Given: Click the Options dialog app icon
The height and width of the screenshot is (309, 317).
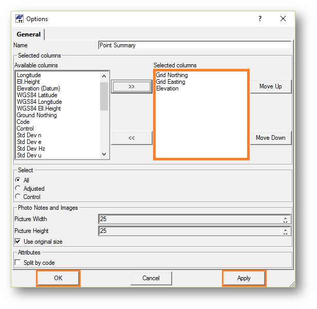Looking at the screenshot, I should pyautogui.click(x=20, y=19).
